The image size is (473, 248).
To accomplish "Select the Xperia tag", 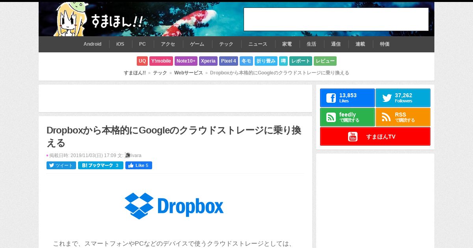I will coord(208,61).
